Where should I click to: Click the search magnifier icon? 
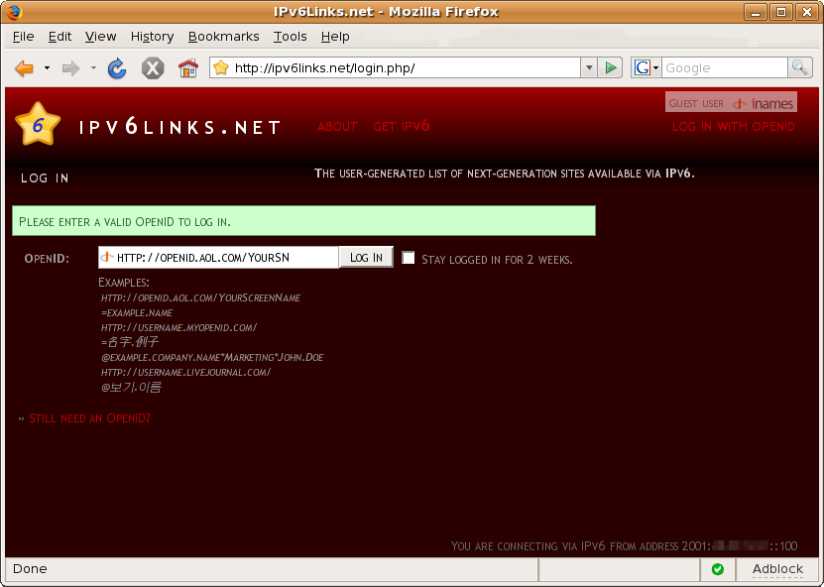click(800, 67)
